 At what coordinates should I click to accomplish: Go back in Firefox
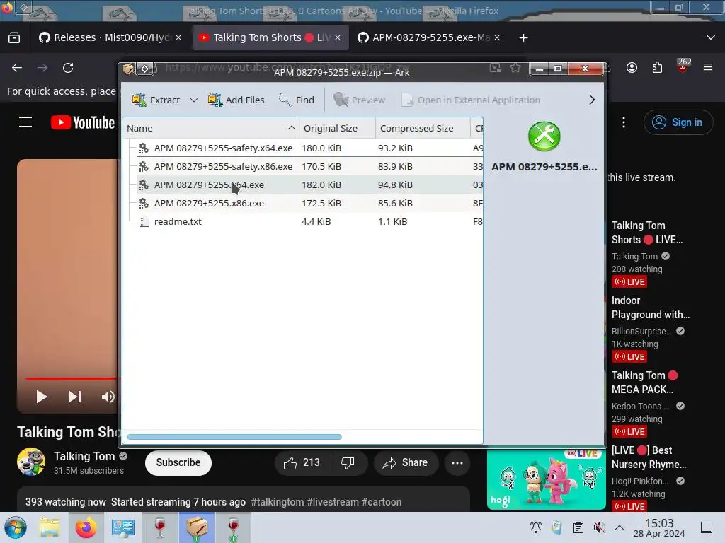(17, 68)
